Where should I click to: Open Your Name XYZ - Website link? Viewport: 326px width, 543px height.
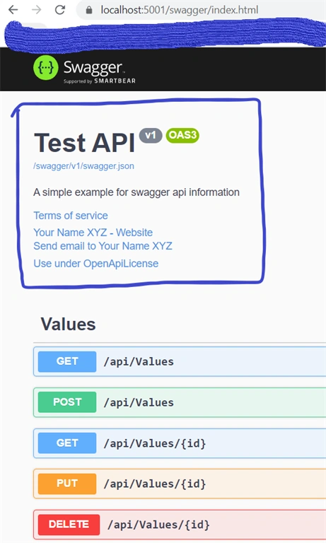(x=93, y=232)
